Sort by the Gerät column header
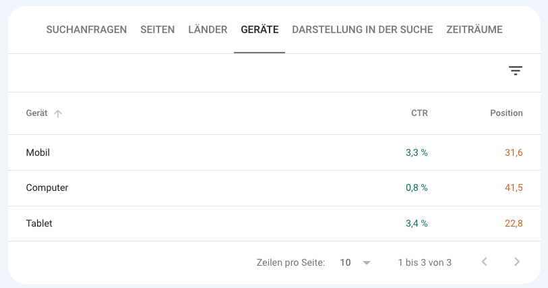Screen dimensions: 548x288 36,113
